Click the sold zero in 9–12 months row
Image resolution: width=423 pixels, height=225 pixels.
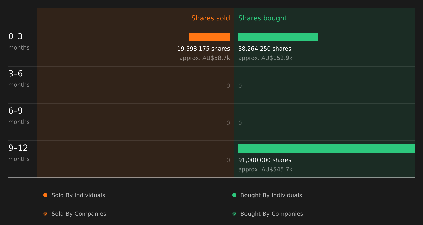pyautogui.click(x=228, y=160)
